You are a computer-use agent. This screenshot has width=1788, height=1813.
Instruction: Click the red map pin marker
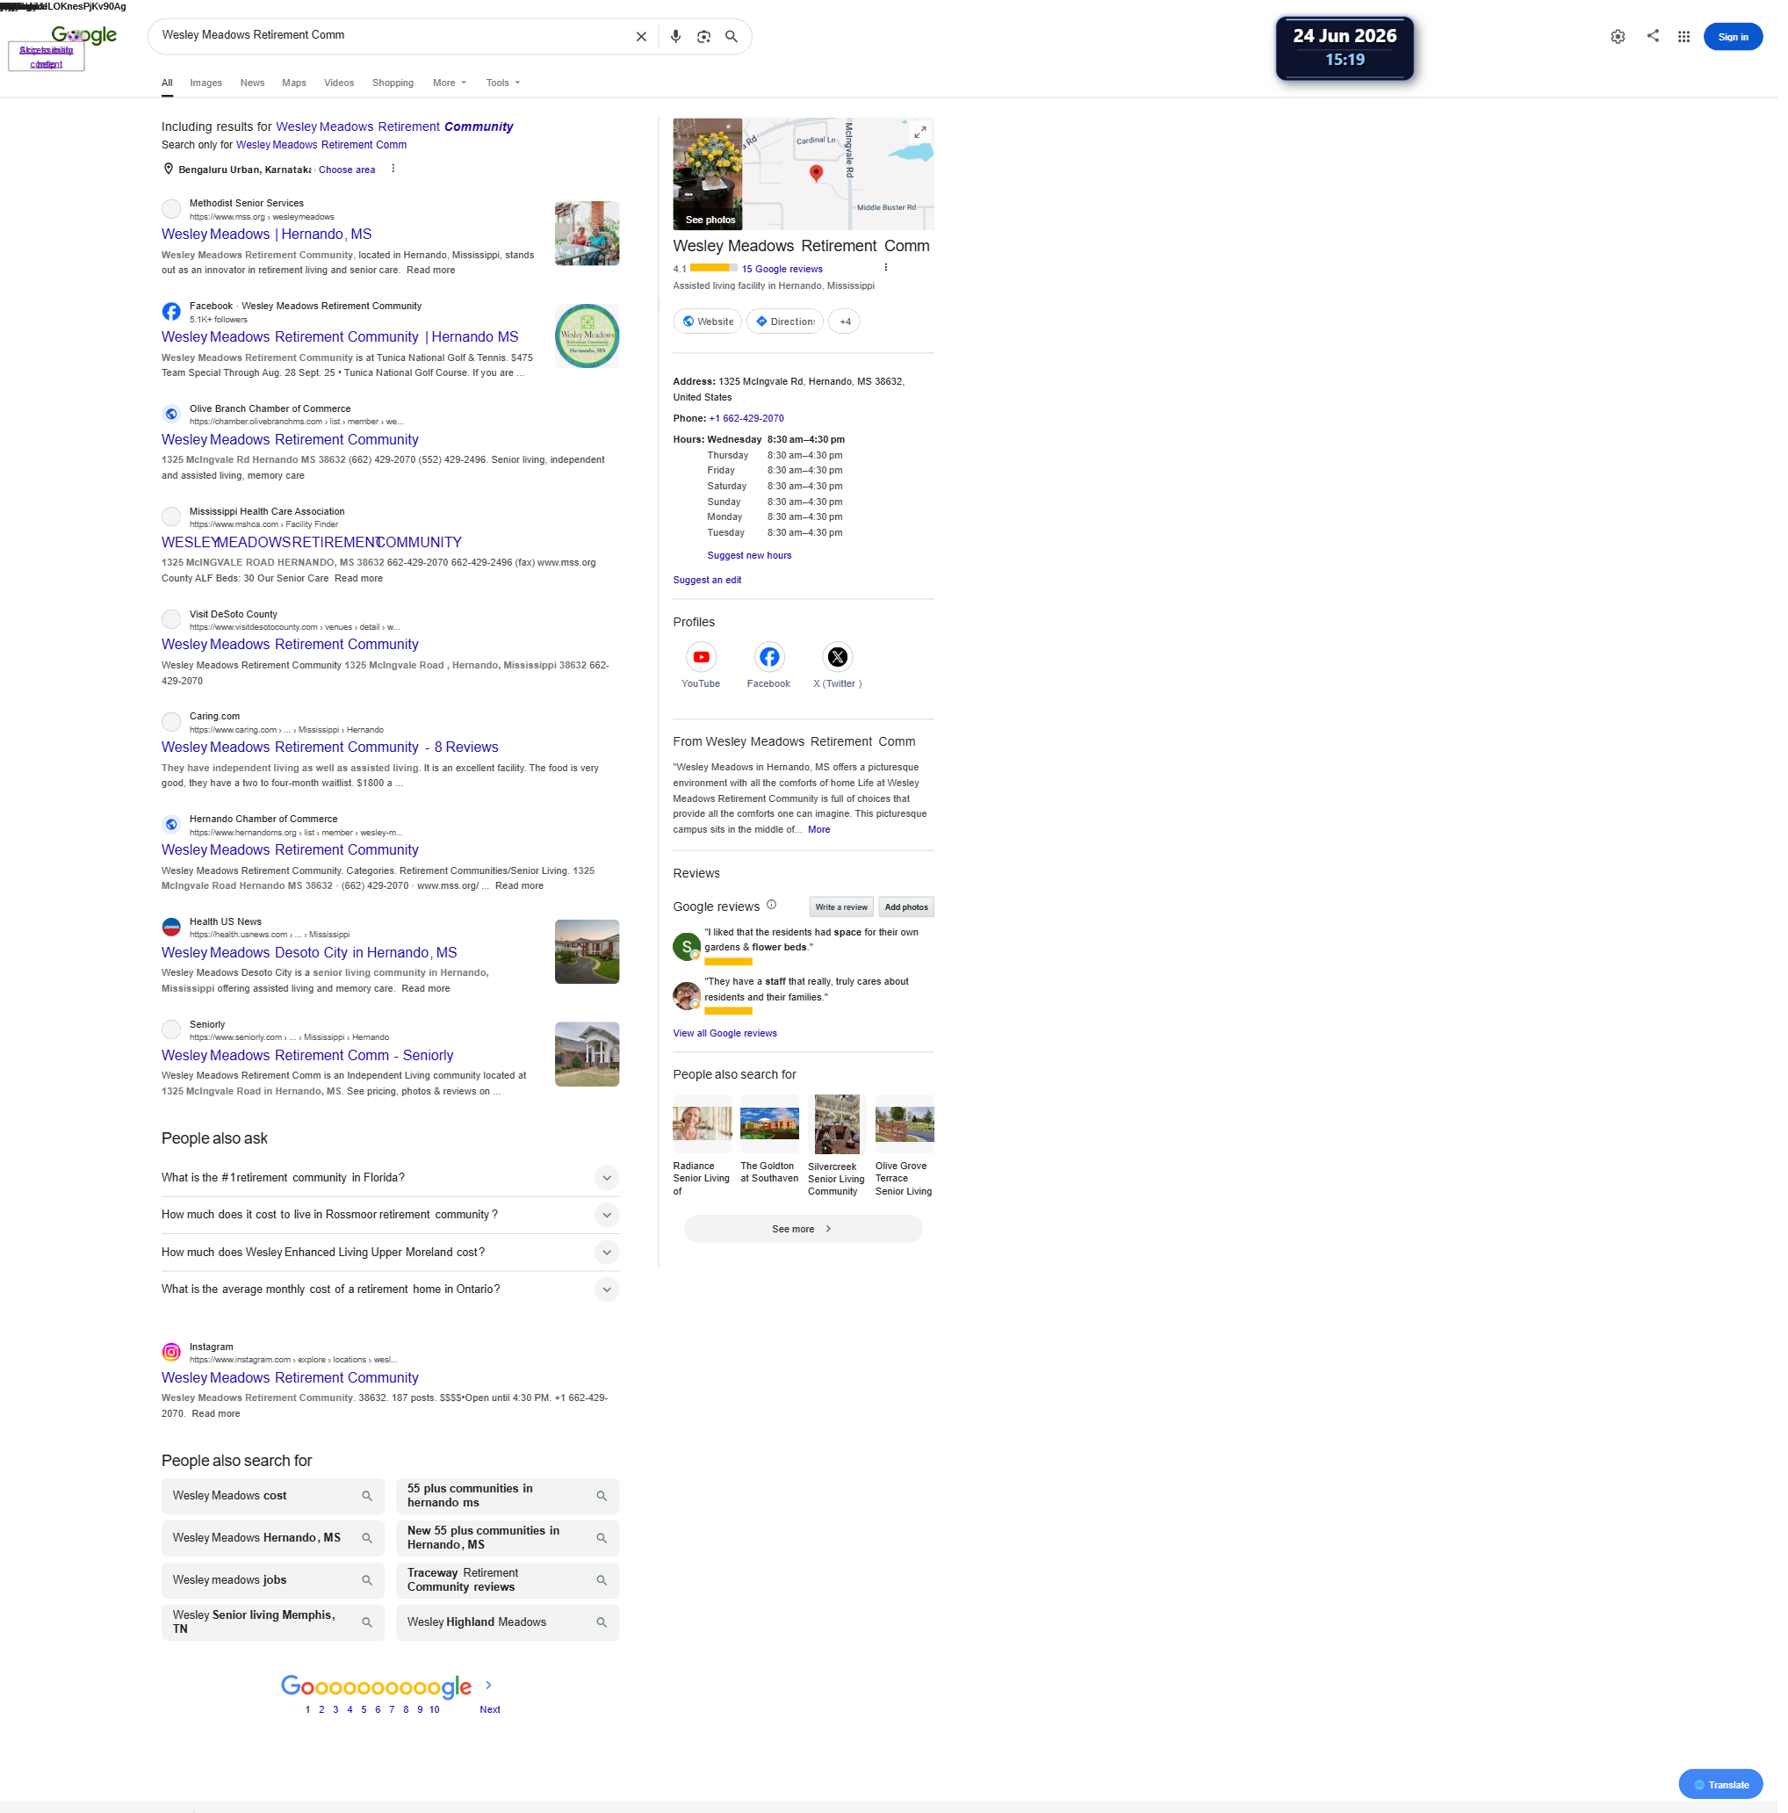[x=816, y=174]
